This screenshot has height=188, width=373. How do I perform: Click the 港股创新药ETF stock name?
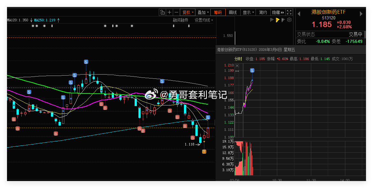tap(328, 11)
